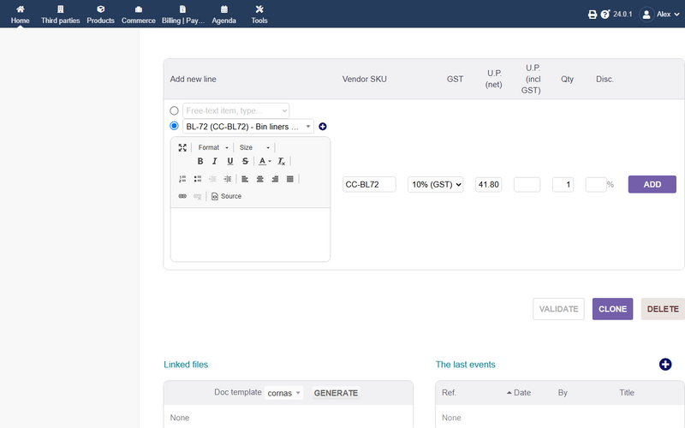Maximize the rich text editor
Image resolution: width=685 pixels, height=428 pixels.
(182, 147)
